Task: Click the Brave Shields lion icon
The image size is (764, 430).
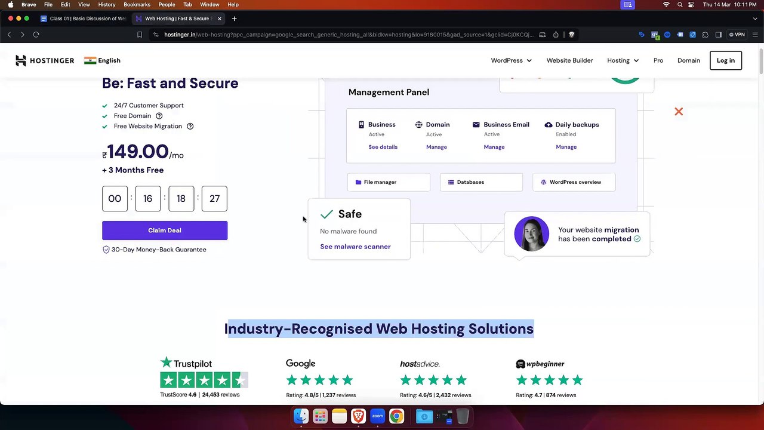Action: tap(571, 35)
